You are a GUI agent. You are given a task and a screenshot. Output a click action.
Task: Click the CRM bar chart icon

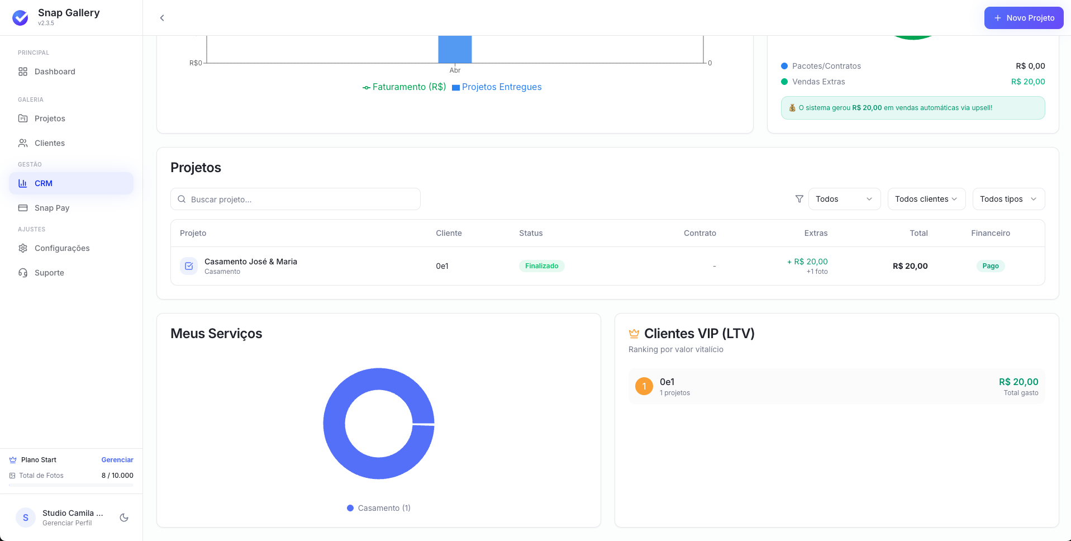pos(23,183)
